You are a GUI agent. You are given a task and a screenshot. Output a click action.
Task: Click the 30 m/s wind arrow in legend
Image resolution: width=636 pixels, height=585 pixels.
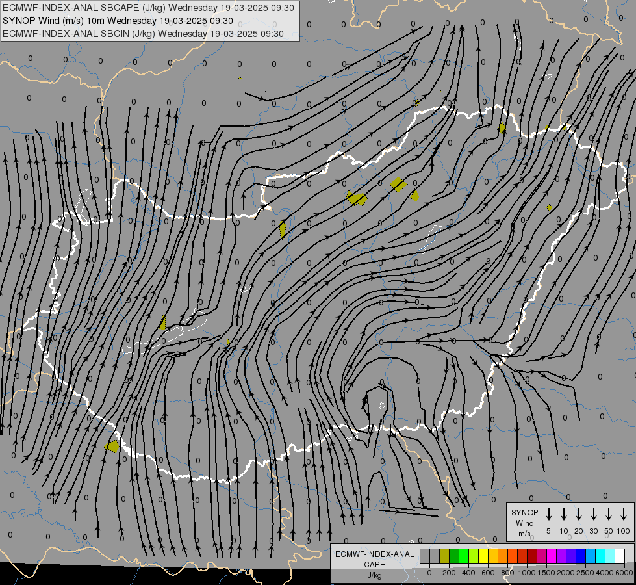tap(593, 514)
